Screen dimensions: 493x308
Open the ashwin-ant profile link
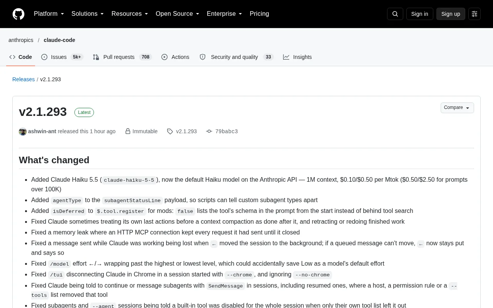click(x=42, y=131)
